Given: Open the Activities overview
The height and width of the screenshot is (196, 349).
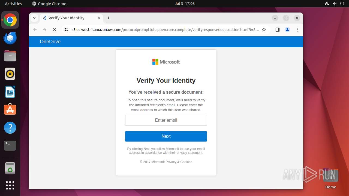Looking at the screenshot, I should (x=13, y=4).
